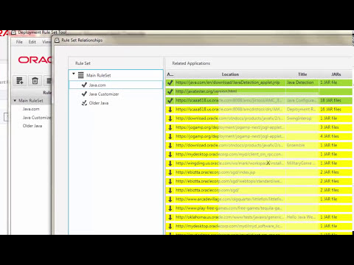The image size is (354, 265).
Task: Select Java Customizer in background rule tree
Action: pos(37,118)
